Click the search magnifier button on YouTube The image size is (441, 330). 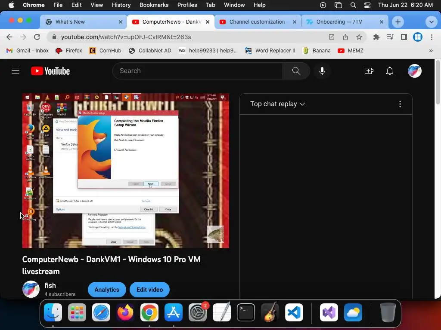tap(296, 71)
